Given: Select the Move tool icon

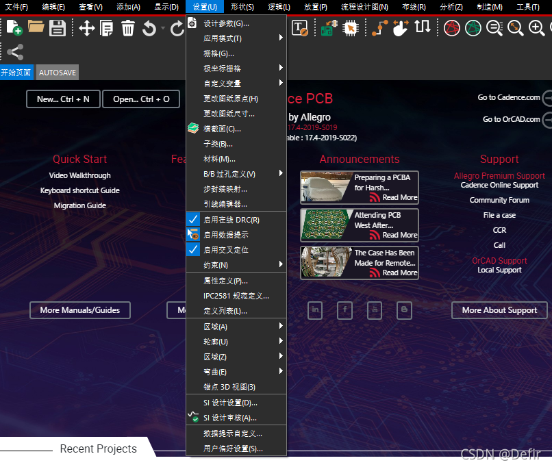Looking at the screenshot, I should pyautogui.click(x=86, y=28).
